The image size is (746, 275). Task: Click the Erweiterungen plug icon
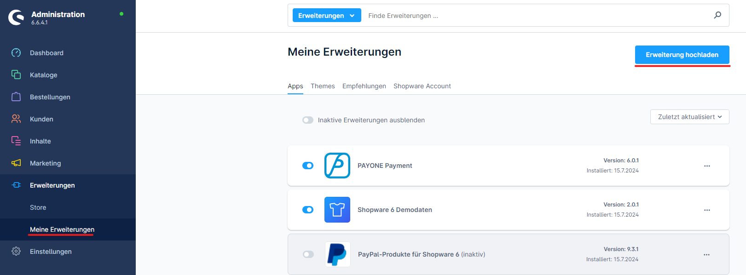pos(16,185)
